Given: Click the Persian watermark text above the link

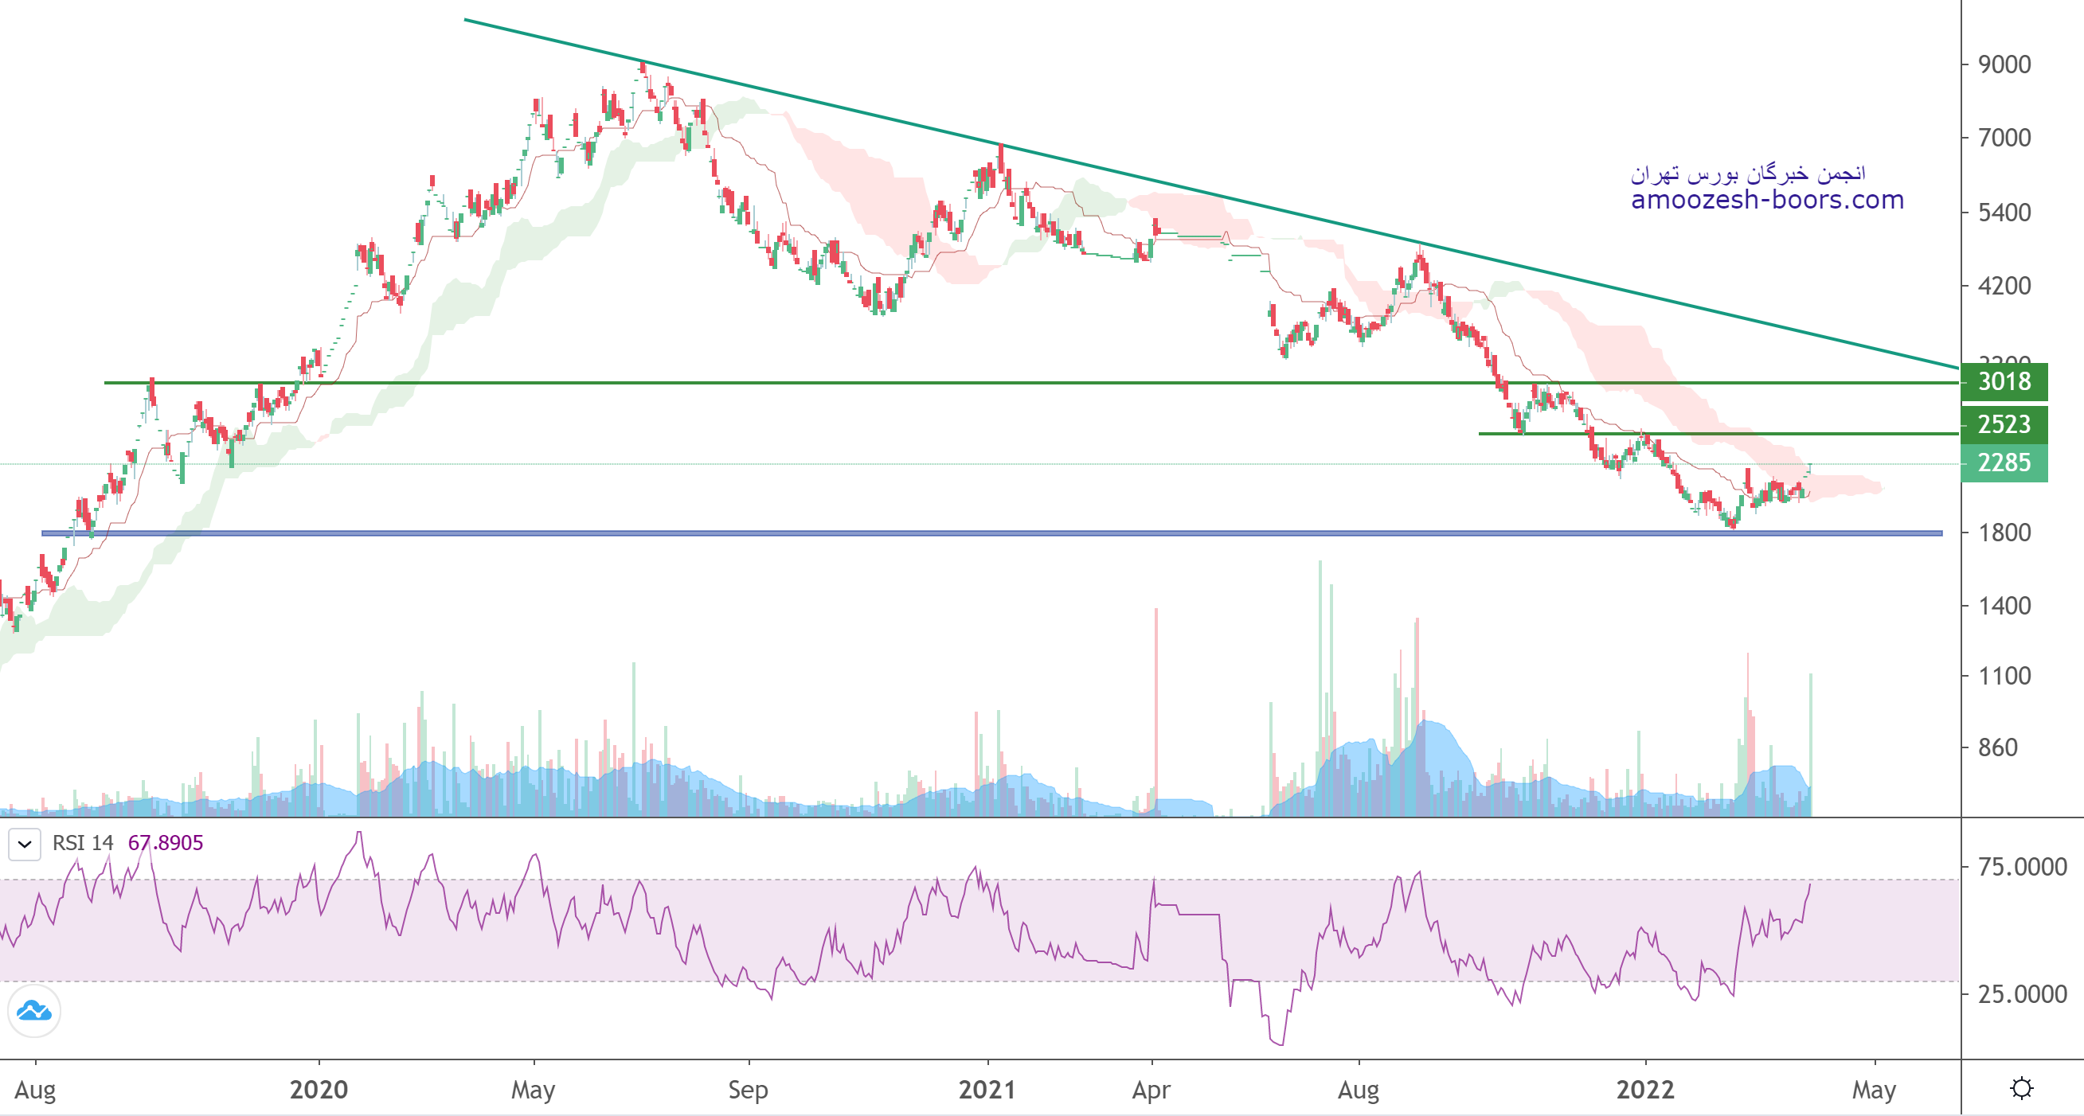Looking at the screenshot, I should click(x=1747, y=173).
